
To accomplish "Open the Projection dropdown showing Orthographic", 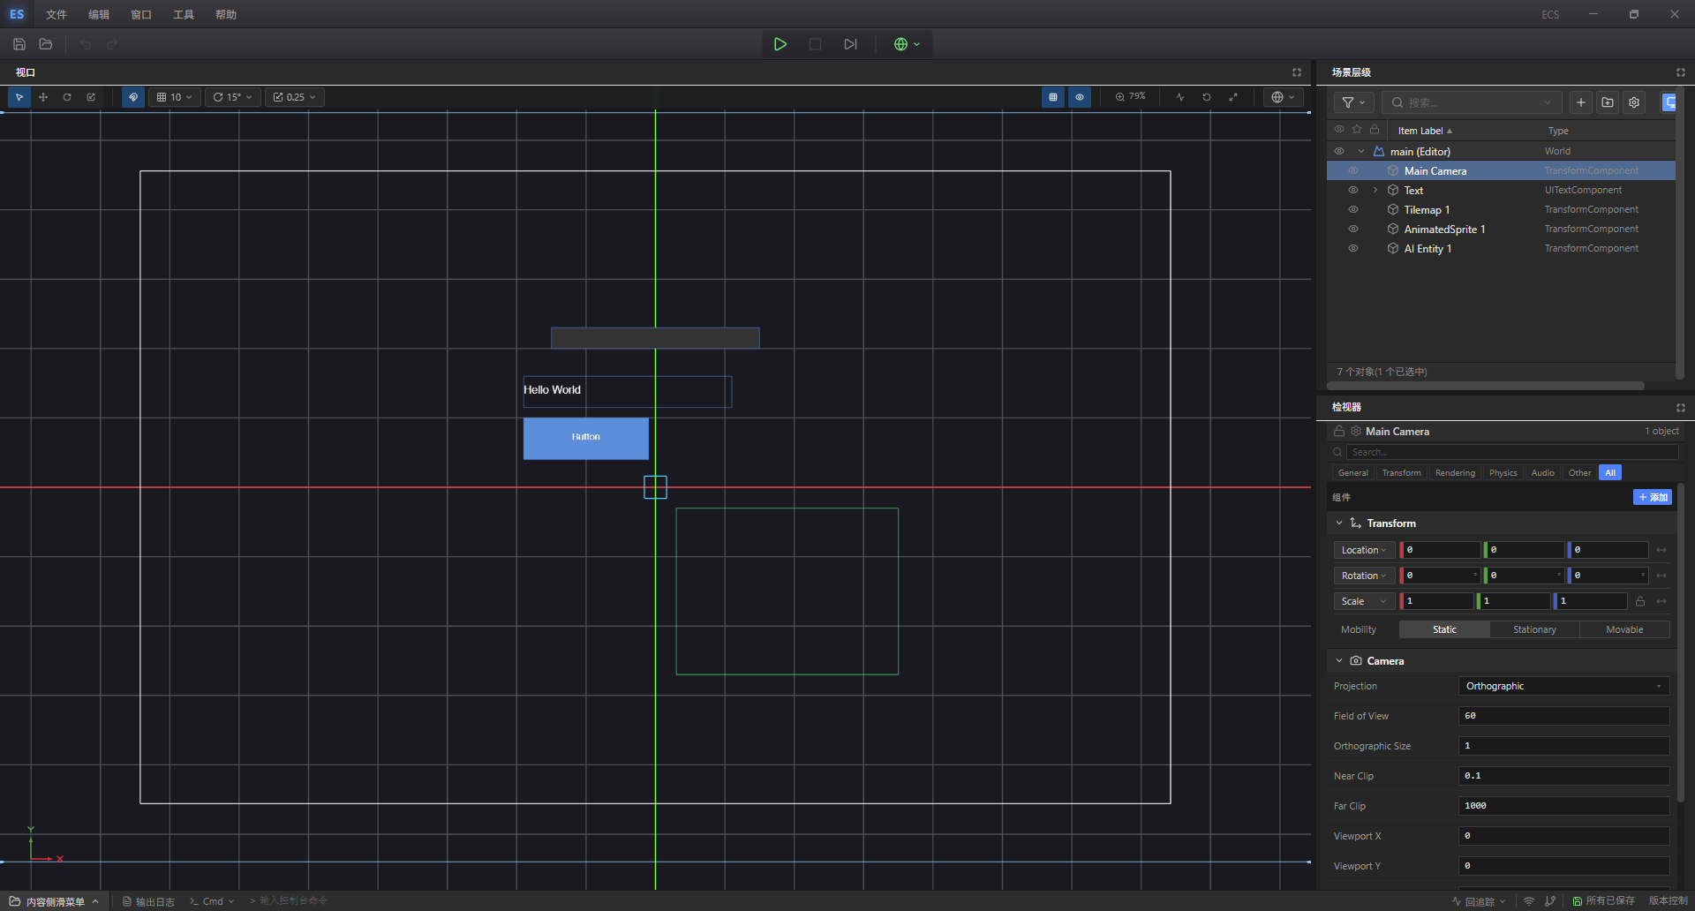I will 1563,686.
